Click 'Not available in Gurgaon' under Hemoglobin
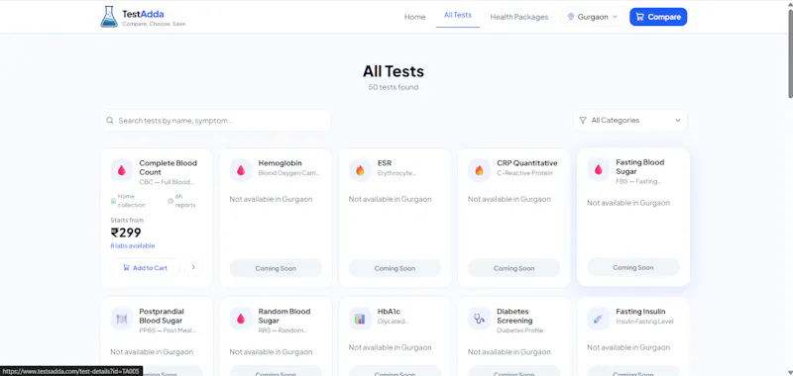 (271, 199)
